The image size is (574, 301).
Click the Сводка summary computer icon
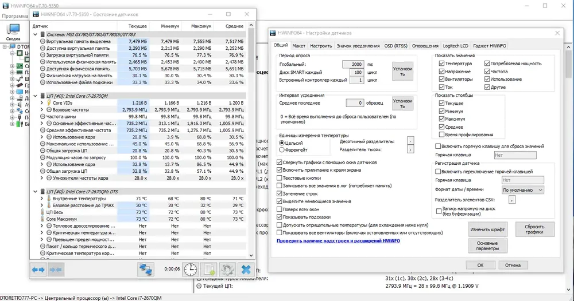[x=13, y=30]
